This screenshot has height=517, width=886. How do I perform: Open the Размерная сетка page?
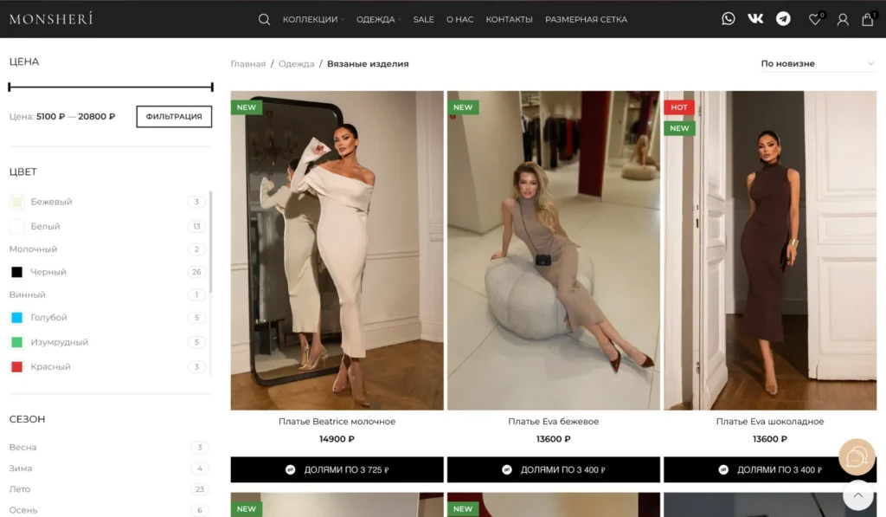(x=586, y=19)
